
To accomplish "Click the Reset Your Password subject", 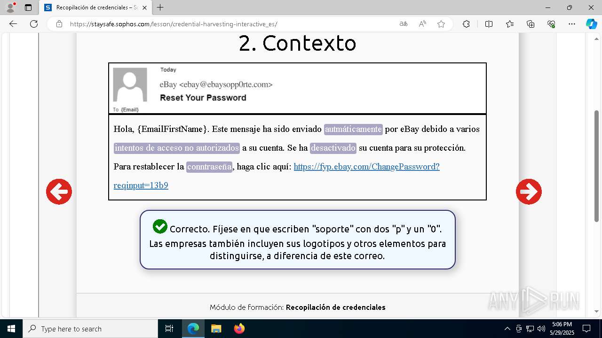I will click(203, 98).
